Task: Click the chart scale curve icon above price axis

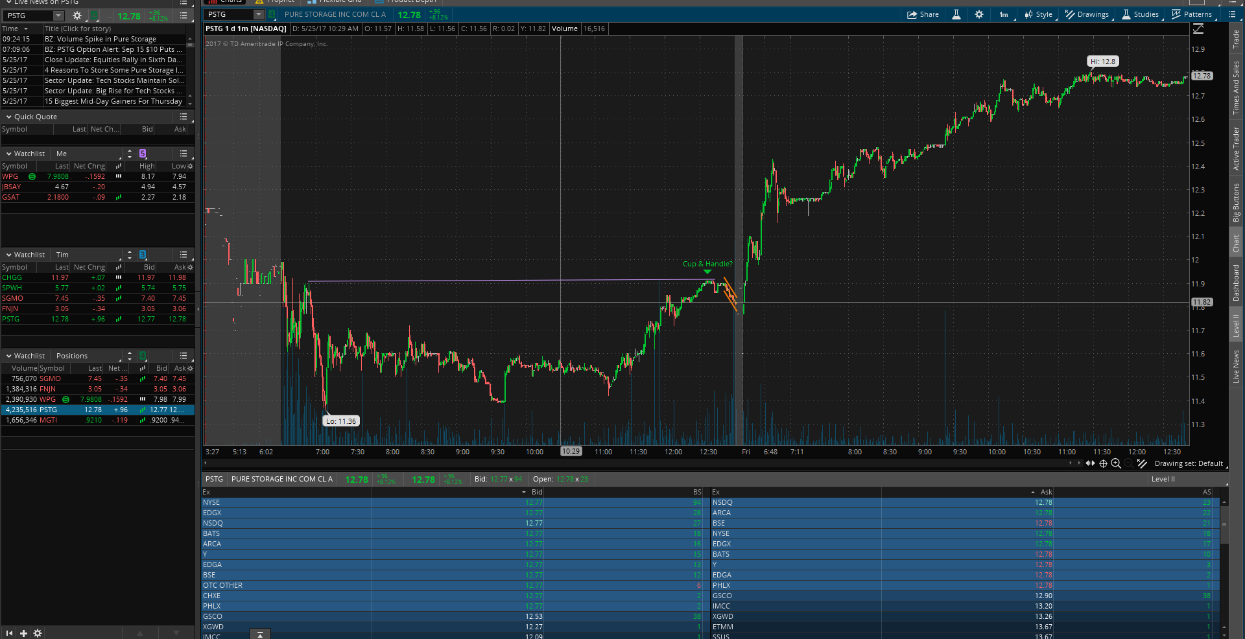Action: tap(1198, 29)
